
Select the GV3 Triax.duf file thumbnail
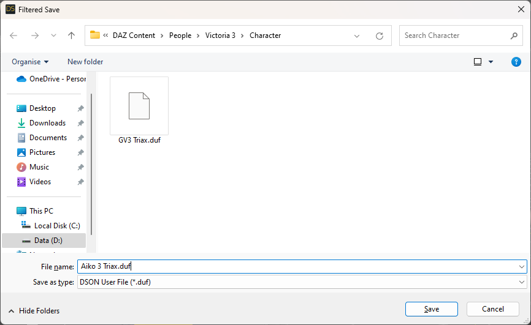click(x=139, y=106)
